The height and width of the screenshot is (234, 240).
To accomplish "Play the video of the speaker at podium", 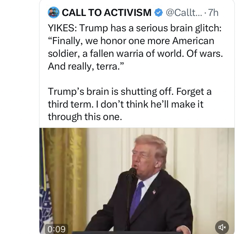I will coord(137,181).
